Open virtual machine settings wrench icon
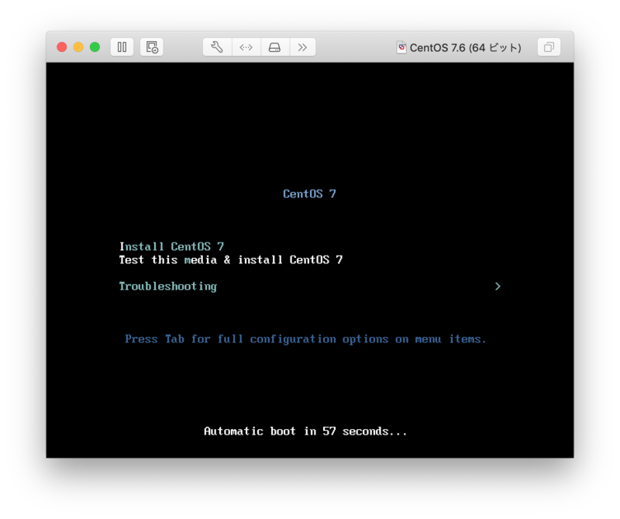The height and width of the screenshot is (519, 620). pyautogui.click(x=217, y=47)
